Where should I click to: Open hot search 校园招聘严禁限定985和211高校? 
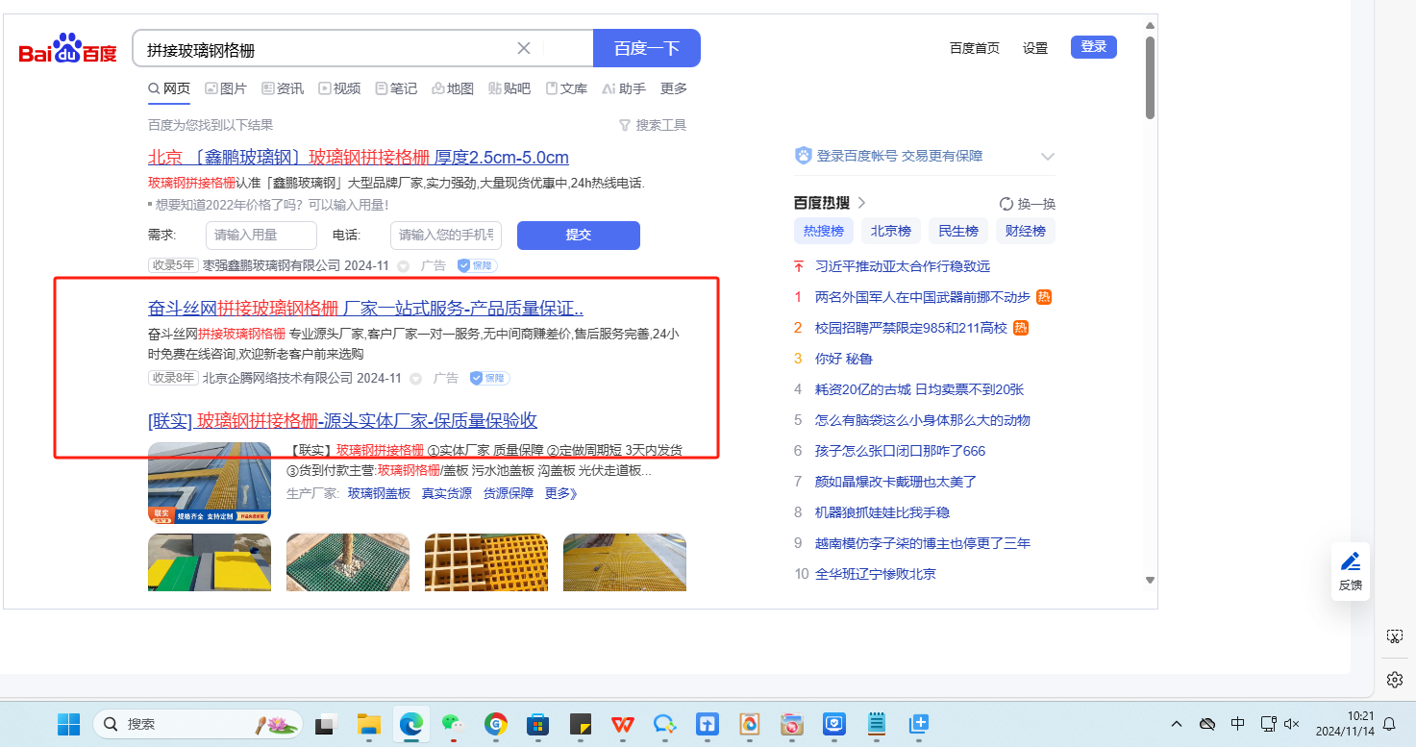pyautogui.click(x=911, y=328)
